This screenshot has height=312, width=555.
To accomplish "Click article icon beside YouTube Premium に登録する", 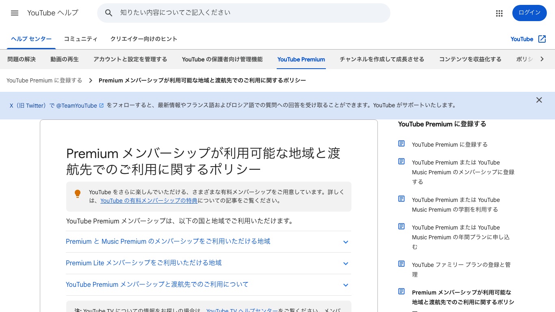I will point(401,143).
